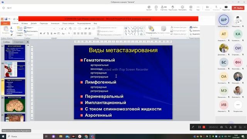Switch to the Вставка ribbon tab
This screenshot has width=247, height=139.
point(25,23)
